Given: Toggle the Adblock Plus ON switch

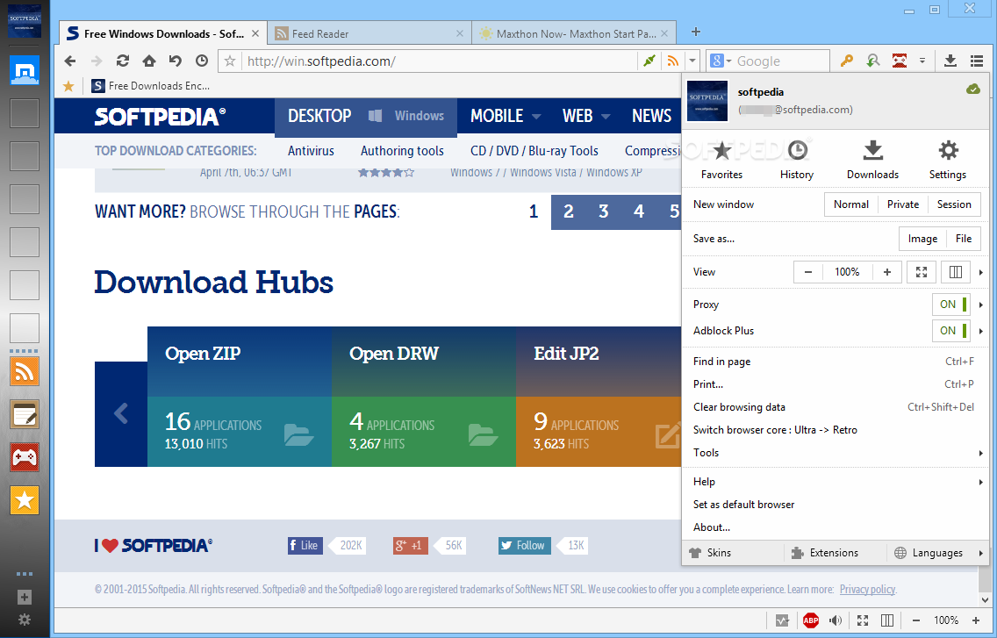Looking at the screenshot, I should tap(952, 330).
